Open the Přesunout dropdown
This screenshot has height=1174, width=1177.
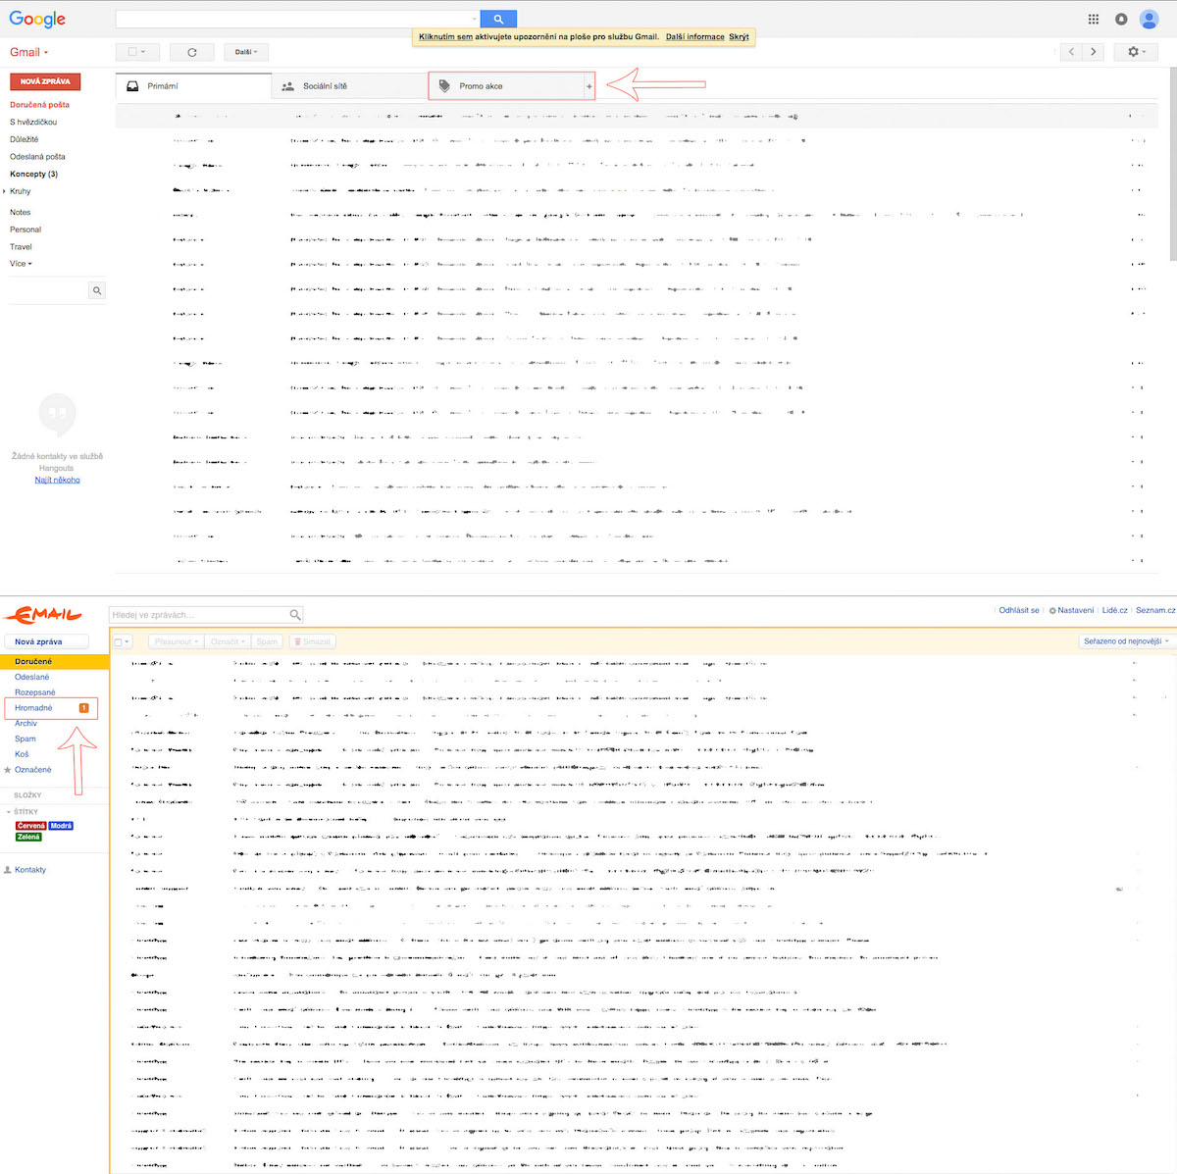point(177,641)
